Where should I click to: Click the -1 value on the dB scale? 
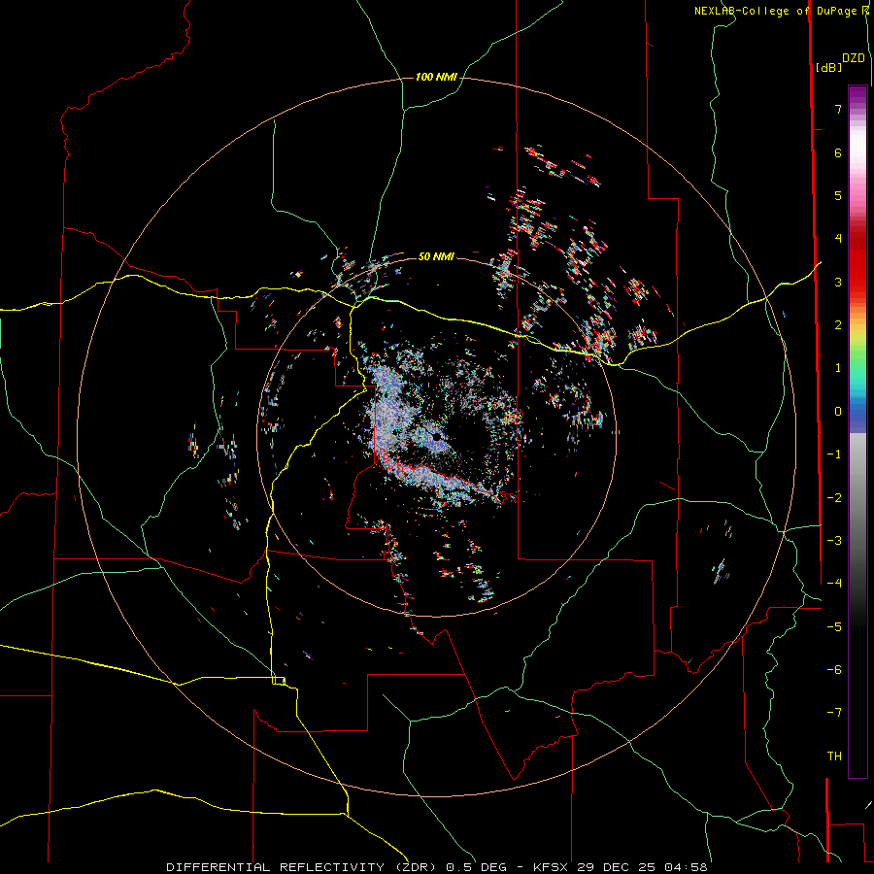[834, 454]
